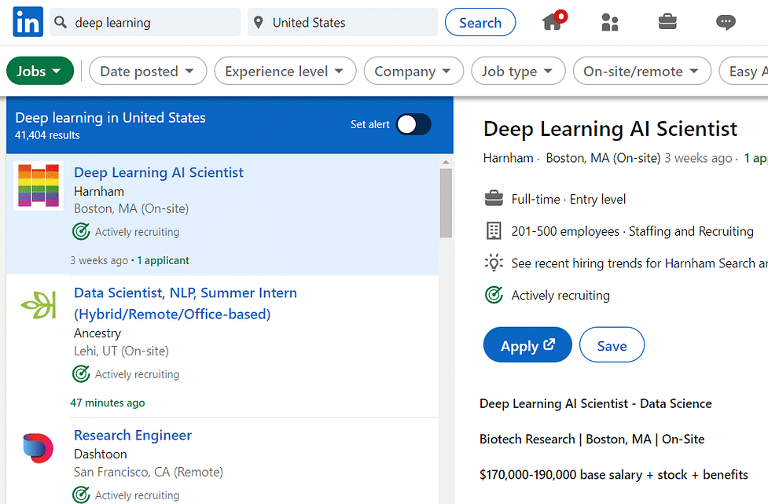Click target icon in Ancestry listing
Screen dimensions: 768x504
coord(81,373)
